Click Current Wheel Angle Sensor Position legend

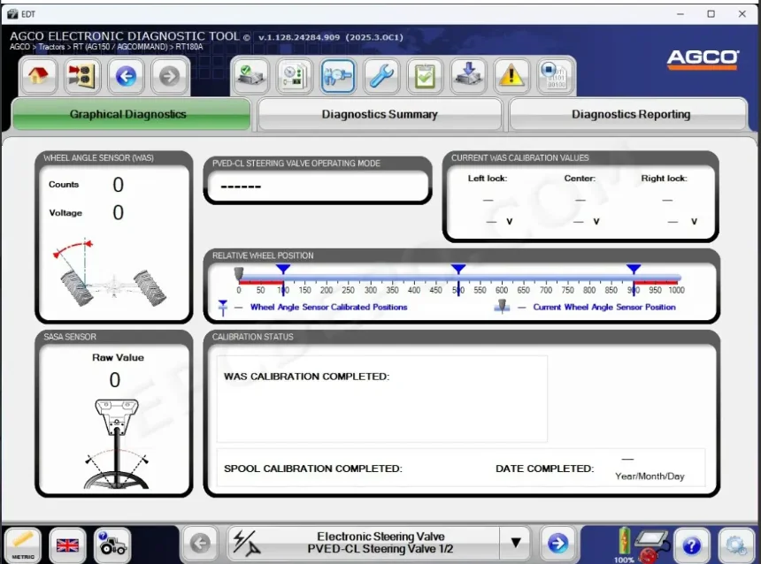(x=604, y=307)
